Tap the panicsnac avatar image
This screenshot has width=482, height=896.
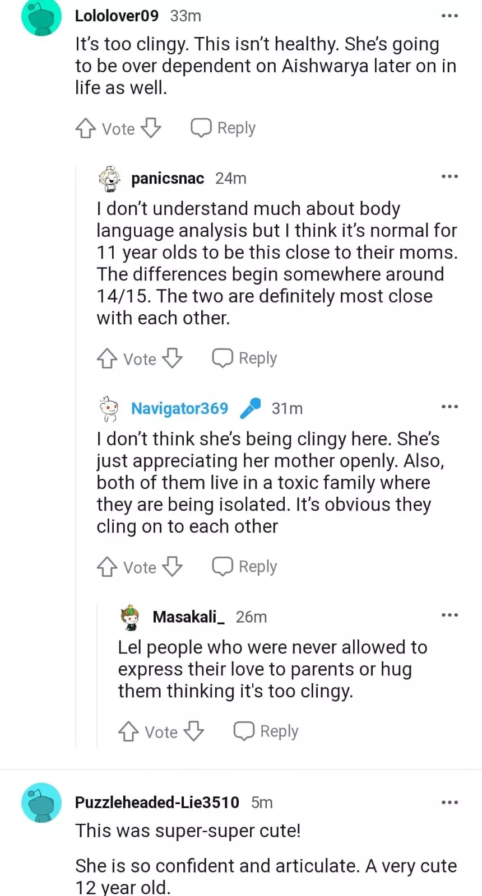click(110, 178)
